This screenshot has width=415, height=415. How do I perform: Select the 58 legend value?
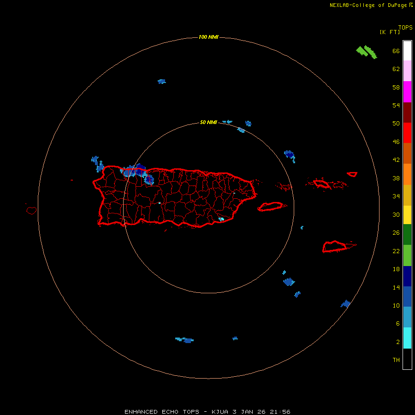[396, 87]
